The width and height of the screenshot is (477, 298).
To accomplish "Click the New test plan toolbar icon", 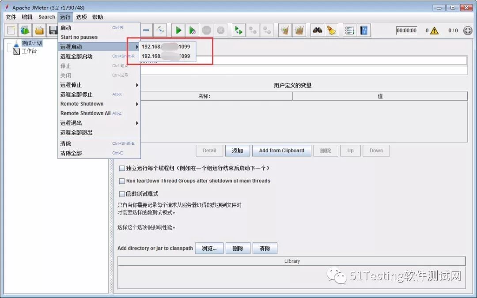I will point(11,30).
